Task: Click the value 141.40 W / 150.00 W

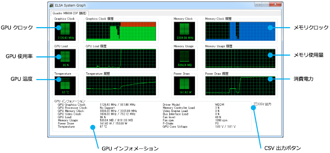Action: [114, 123]
